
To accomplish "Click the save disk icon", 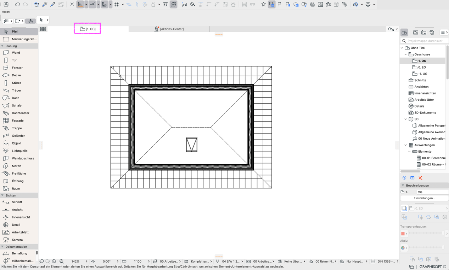I will tap(6, 5).
